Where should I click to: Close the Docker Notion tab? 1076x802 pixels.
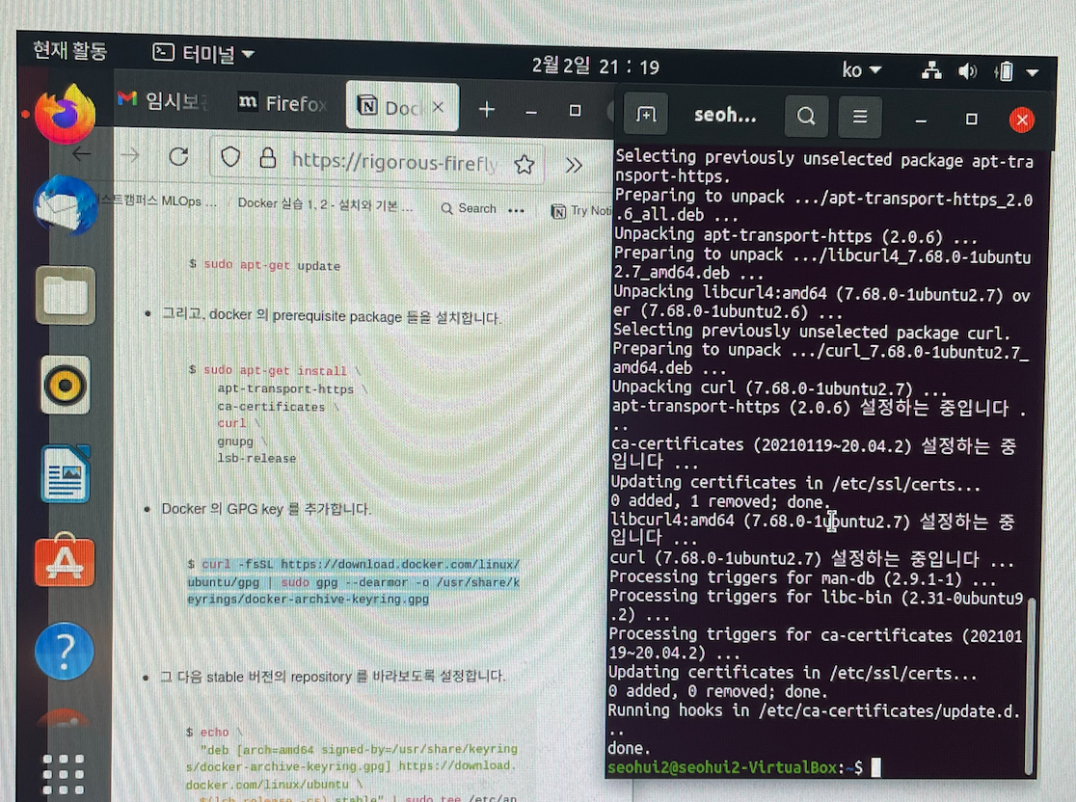pos(438,107)
